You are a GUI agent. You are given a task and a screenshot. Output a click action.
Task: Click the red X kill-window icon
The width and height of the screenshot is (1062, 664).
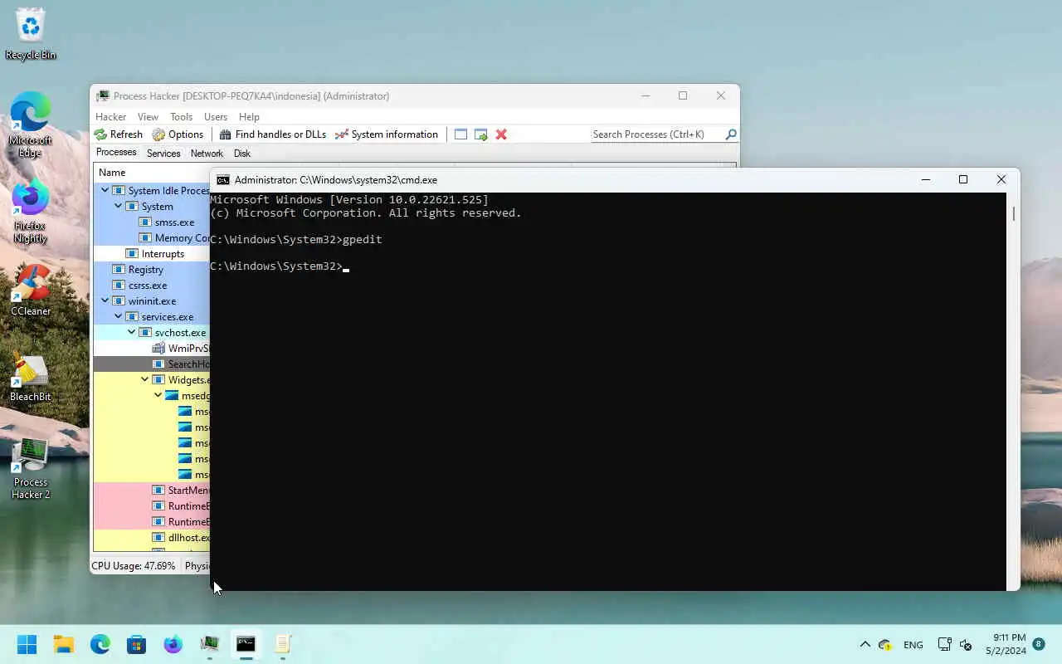pyautogui.click(x=501, y=134)
